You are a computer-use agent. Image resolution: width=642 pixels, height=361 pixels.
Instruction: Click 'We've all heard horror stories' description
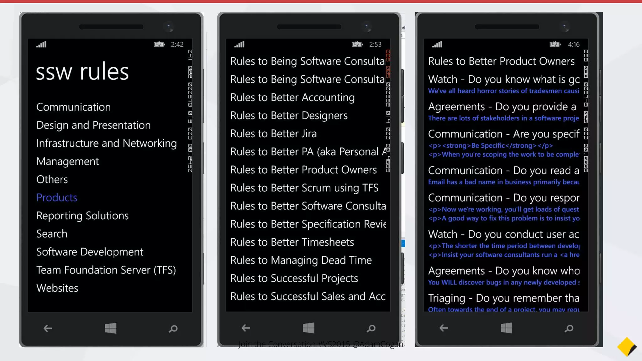click(503, 91)
